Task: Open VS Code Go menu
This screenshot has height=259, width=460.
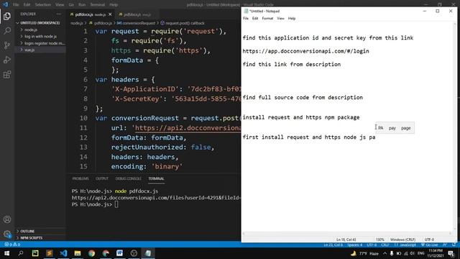Action: (71, 5)
